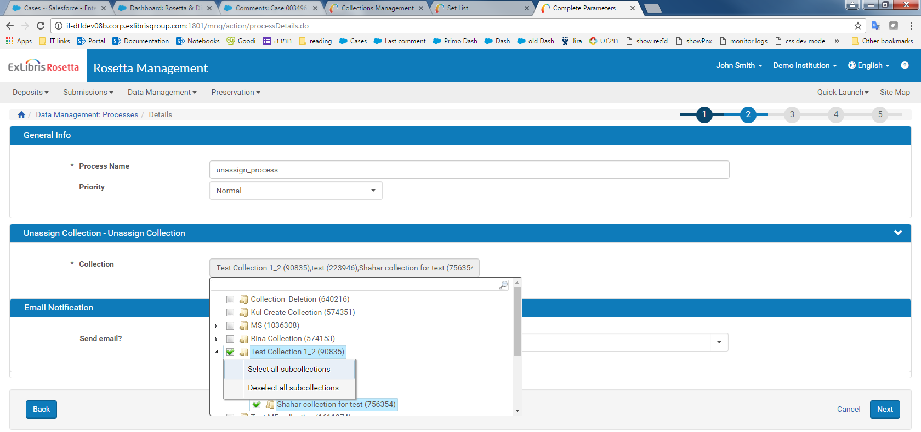Click the browser back arrow

[10, 26]
